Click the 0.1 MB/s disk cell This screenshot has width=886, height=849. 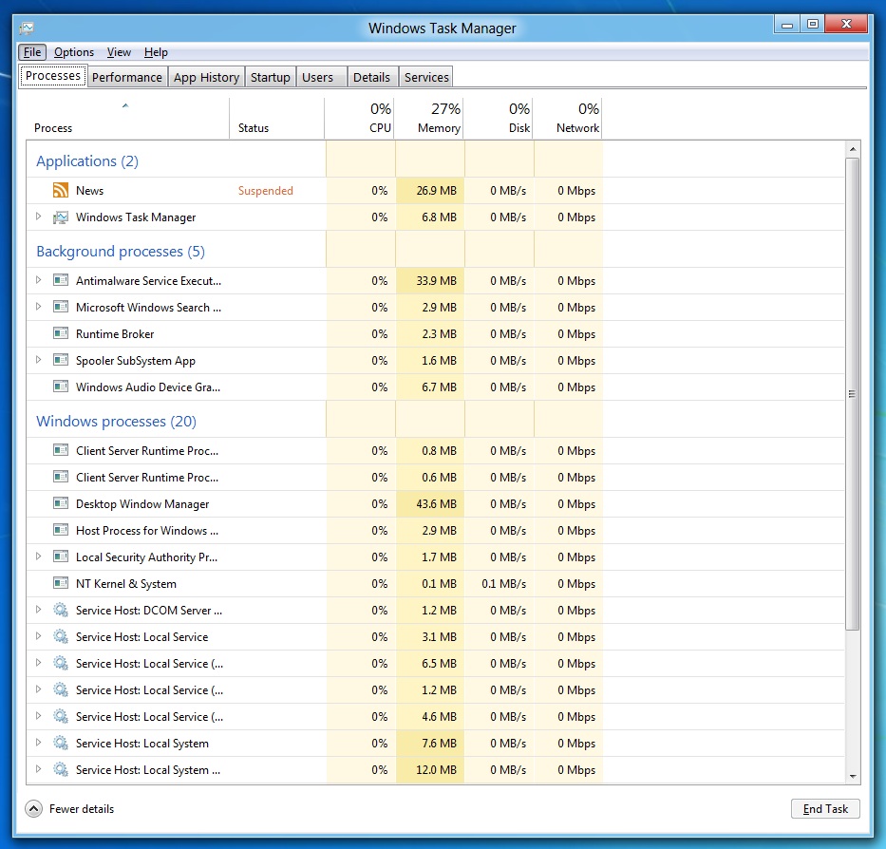click(500, 583)
